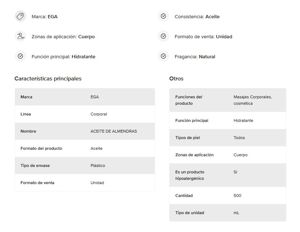The width and height of the screenshot is (300, 232).
Task: Click the Funciones del producto row
Action: (228, 100)
